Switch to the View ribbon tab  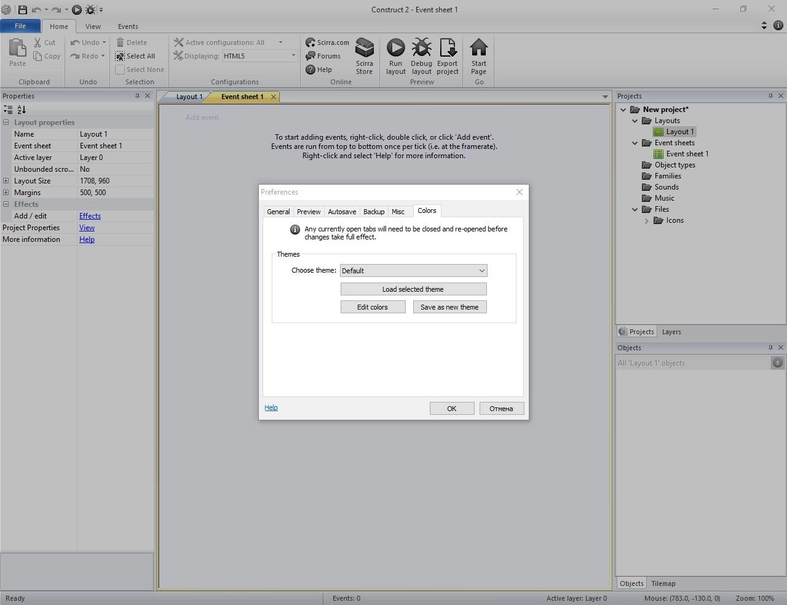coord(93,26)
